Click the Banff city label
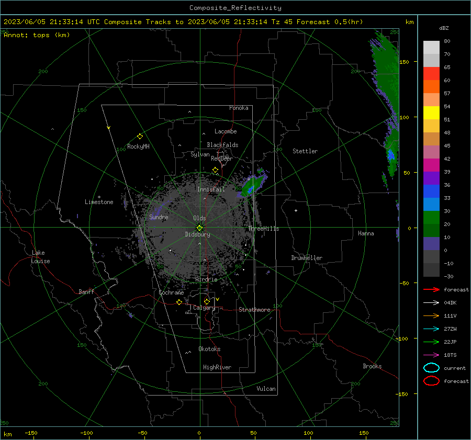Viewport: 471px width, 440px height. click(x=86, y=291)
